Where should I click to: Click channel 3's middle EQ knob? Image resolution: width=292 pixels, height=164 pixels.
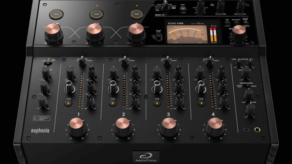[x=178, y=87]
